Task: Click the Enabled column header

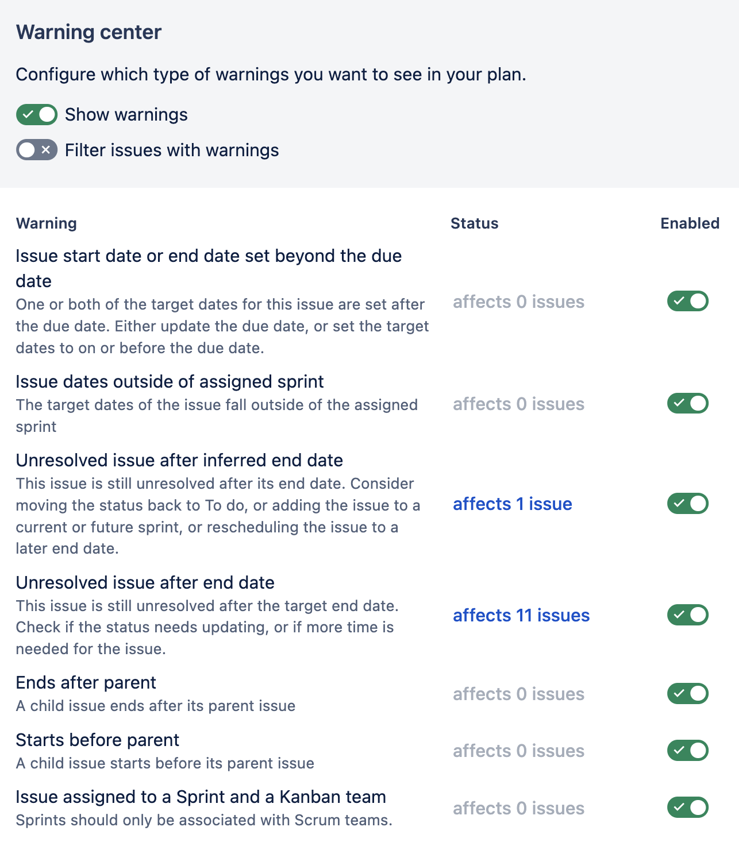Action: click(689, 223)
